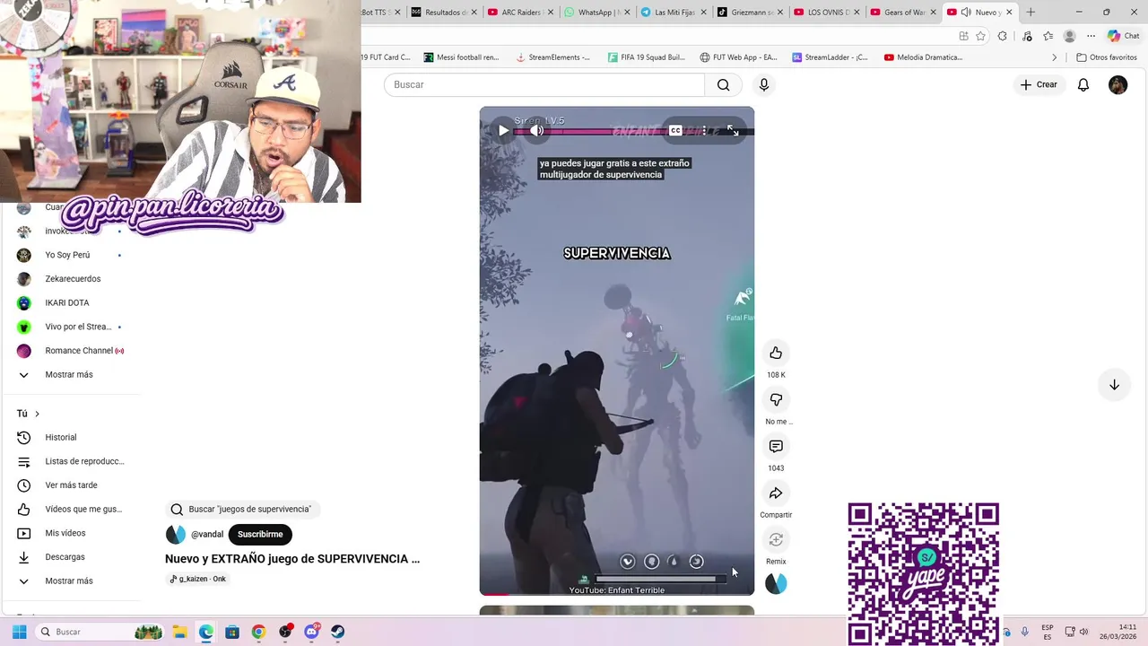The image size is (1148, 646).
Task: Add this page to favorites (star)
Action: pos(980,36)
